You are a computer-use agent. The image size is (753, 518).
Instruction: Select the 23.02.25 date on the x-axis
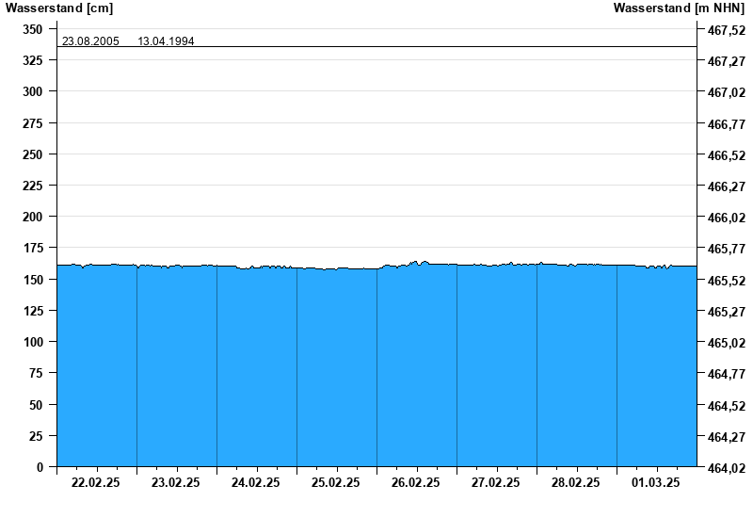(176, 482)
